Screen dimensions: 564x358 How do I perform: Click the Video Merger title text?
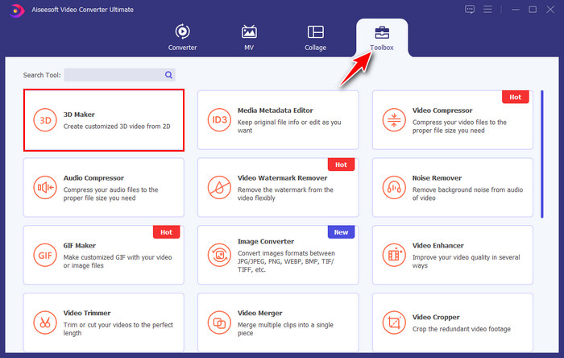260,313
